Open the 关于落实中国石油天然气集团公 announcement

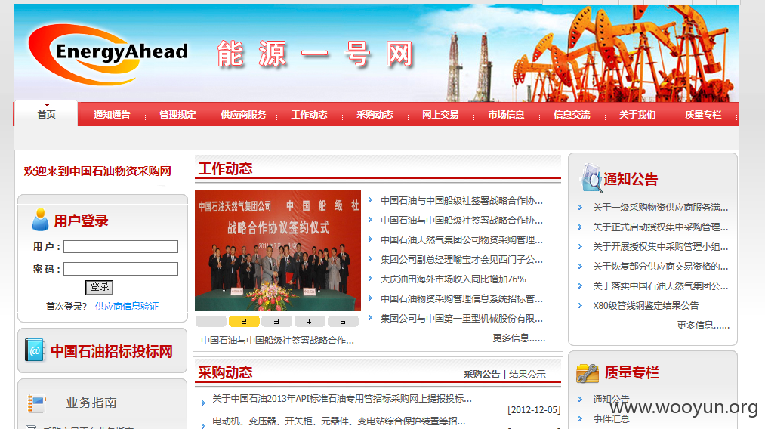661,285
